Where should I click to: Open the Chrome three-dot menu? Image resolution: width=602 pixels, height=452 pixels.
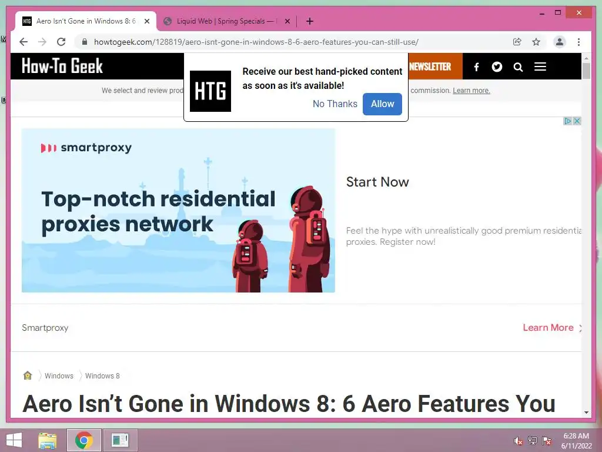pyautogui.click(x=578, y=42)
